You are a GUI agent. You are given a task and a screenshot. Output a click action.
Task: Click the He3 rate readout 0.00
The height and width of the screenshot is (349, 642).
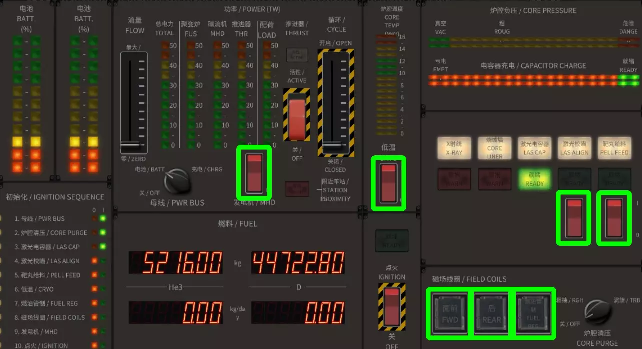click(176, 312)
